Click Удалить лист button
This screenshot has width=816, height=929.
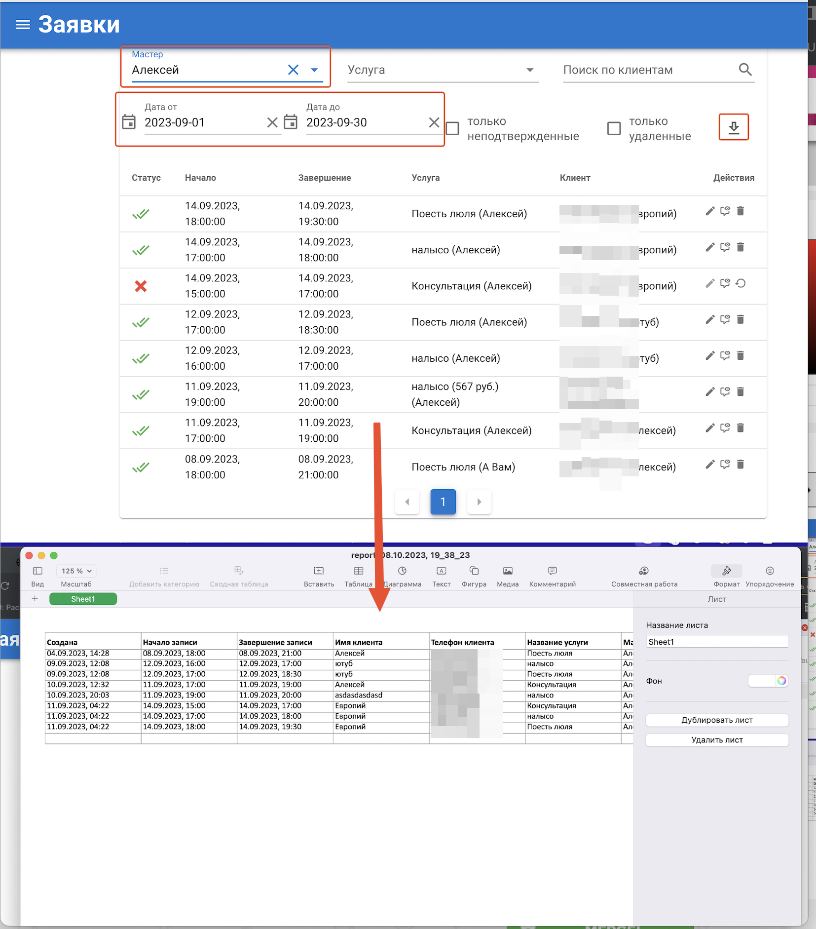coord(717,739)
